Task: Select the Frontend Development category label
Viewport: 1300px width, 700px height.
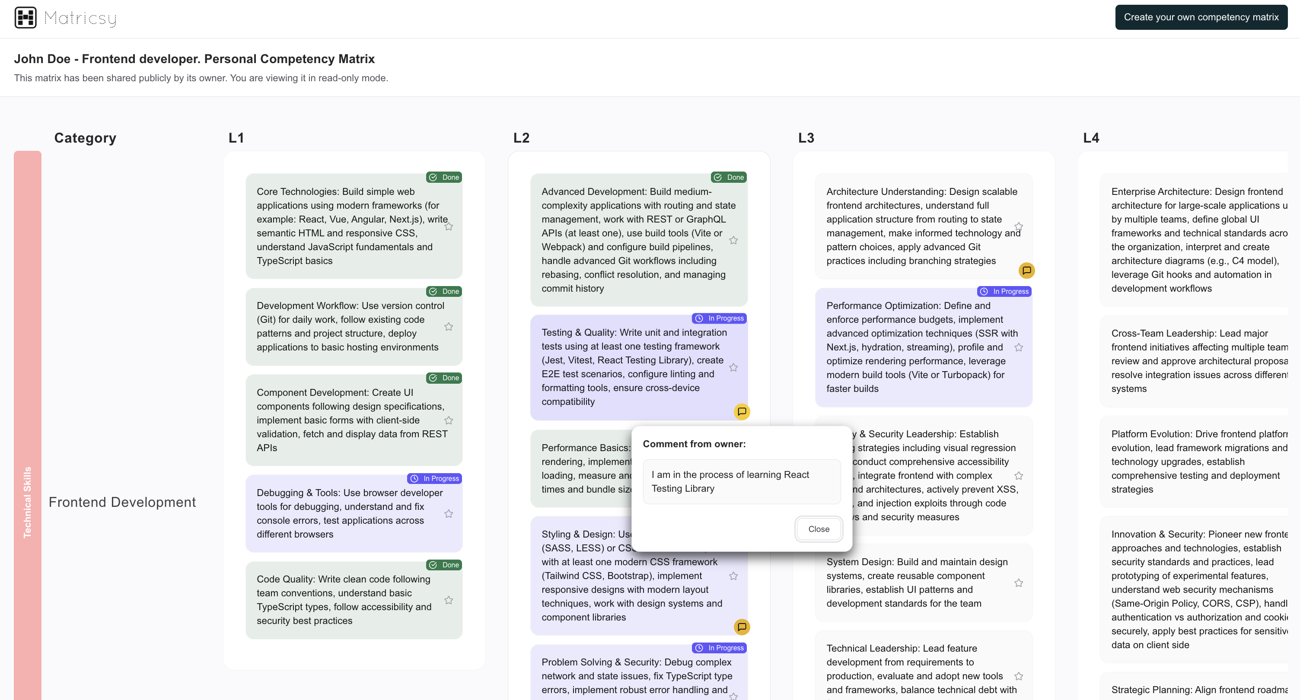Action: pos(122,502)
